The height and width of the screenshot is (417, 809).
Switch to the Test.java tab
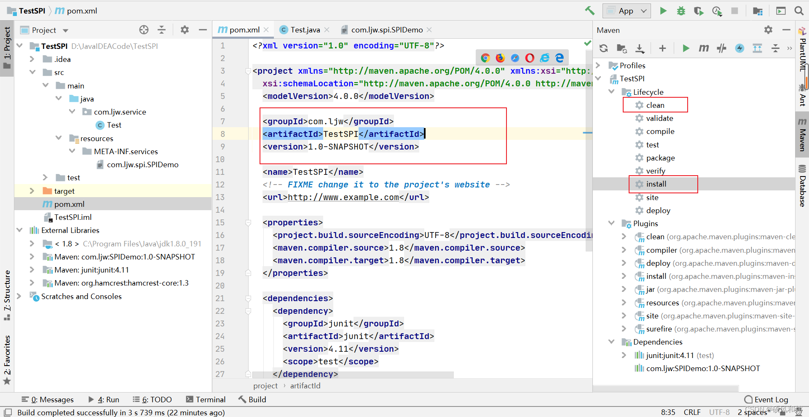click(x=305, y=30)
